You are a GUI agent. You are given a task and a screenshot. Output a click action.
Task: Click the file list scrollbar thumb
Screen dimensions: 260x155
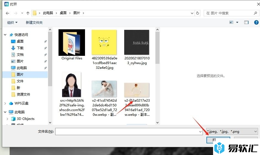(157, 48)
